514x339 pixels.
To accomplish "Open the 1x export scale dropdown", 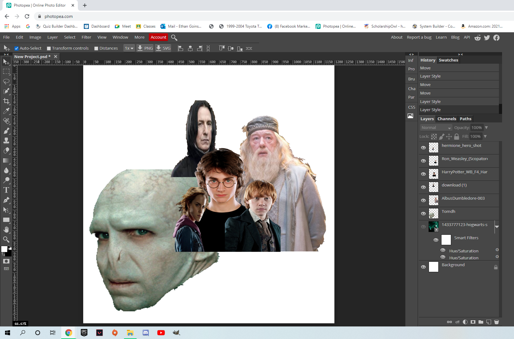I will point(129,48).
